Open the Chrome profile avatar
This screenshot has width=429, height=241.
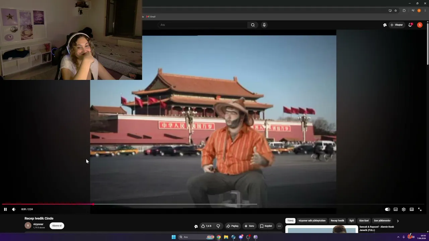tap(419, 10)
